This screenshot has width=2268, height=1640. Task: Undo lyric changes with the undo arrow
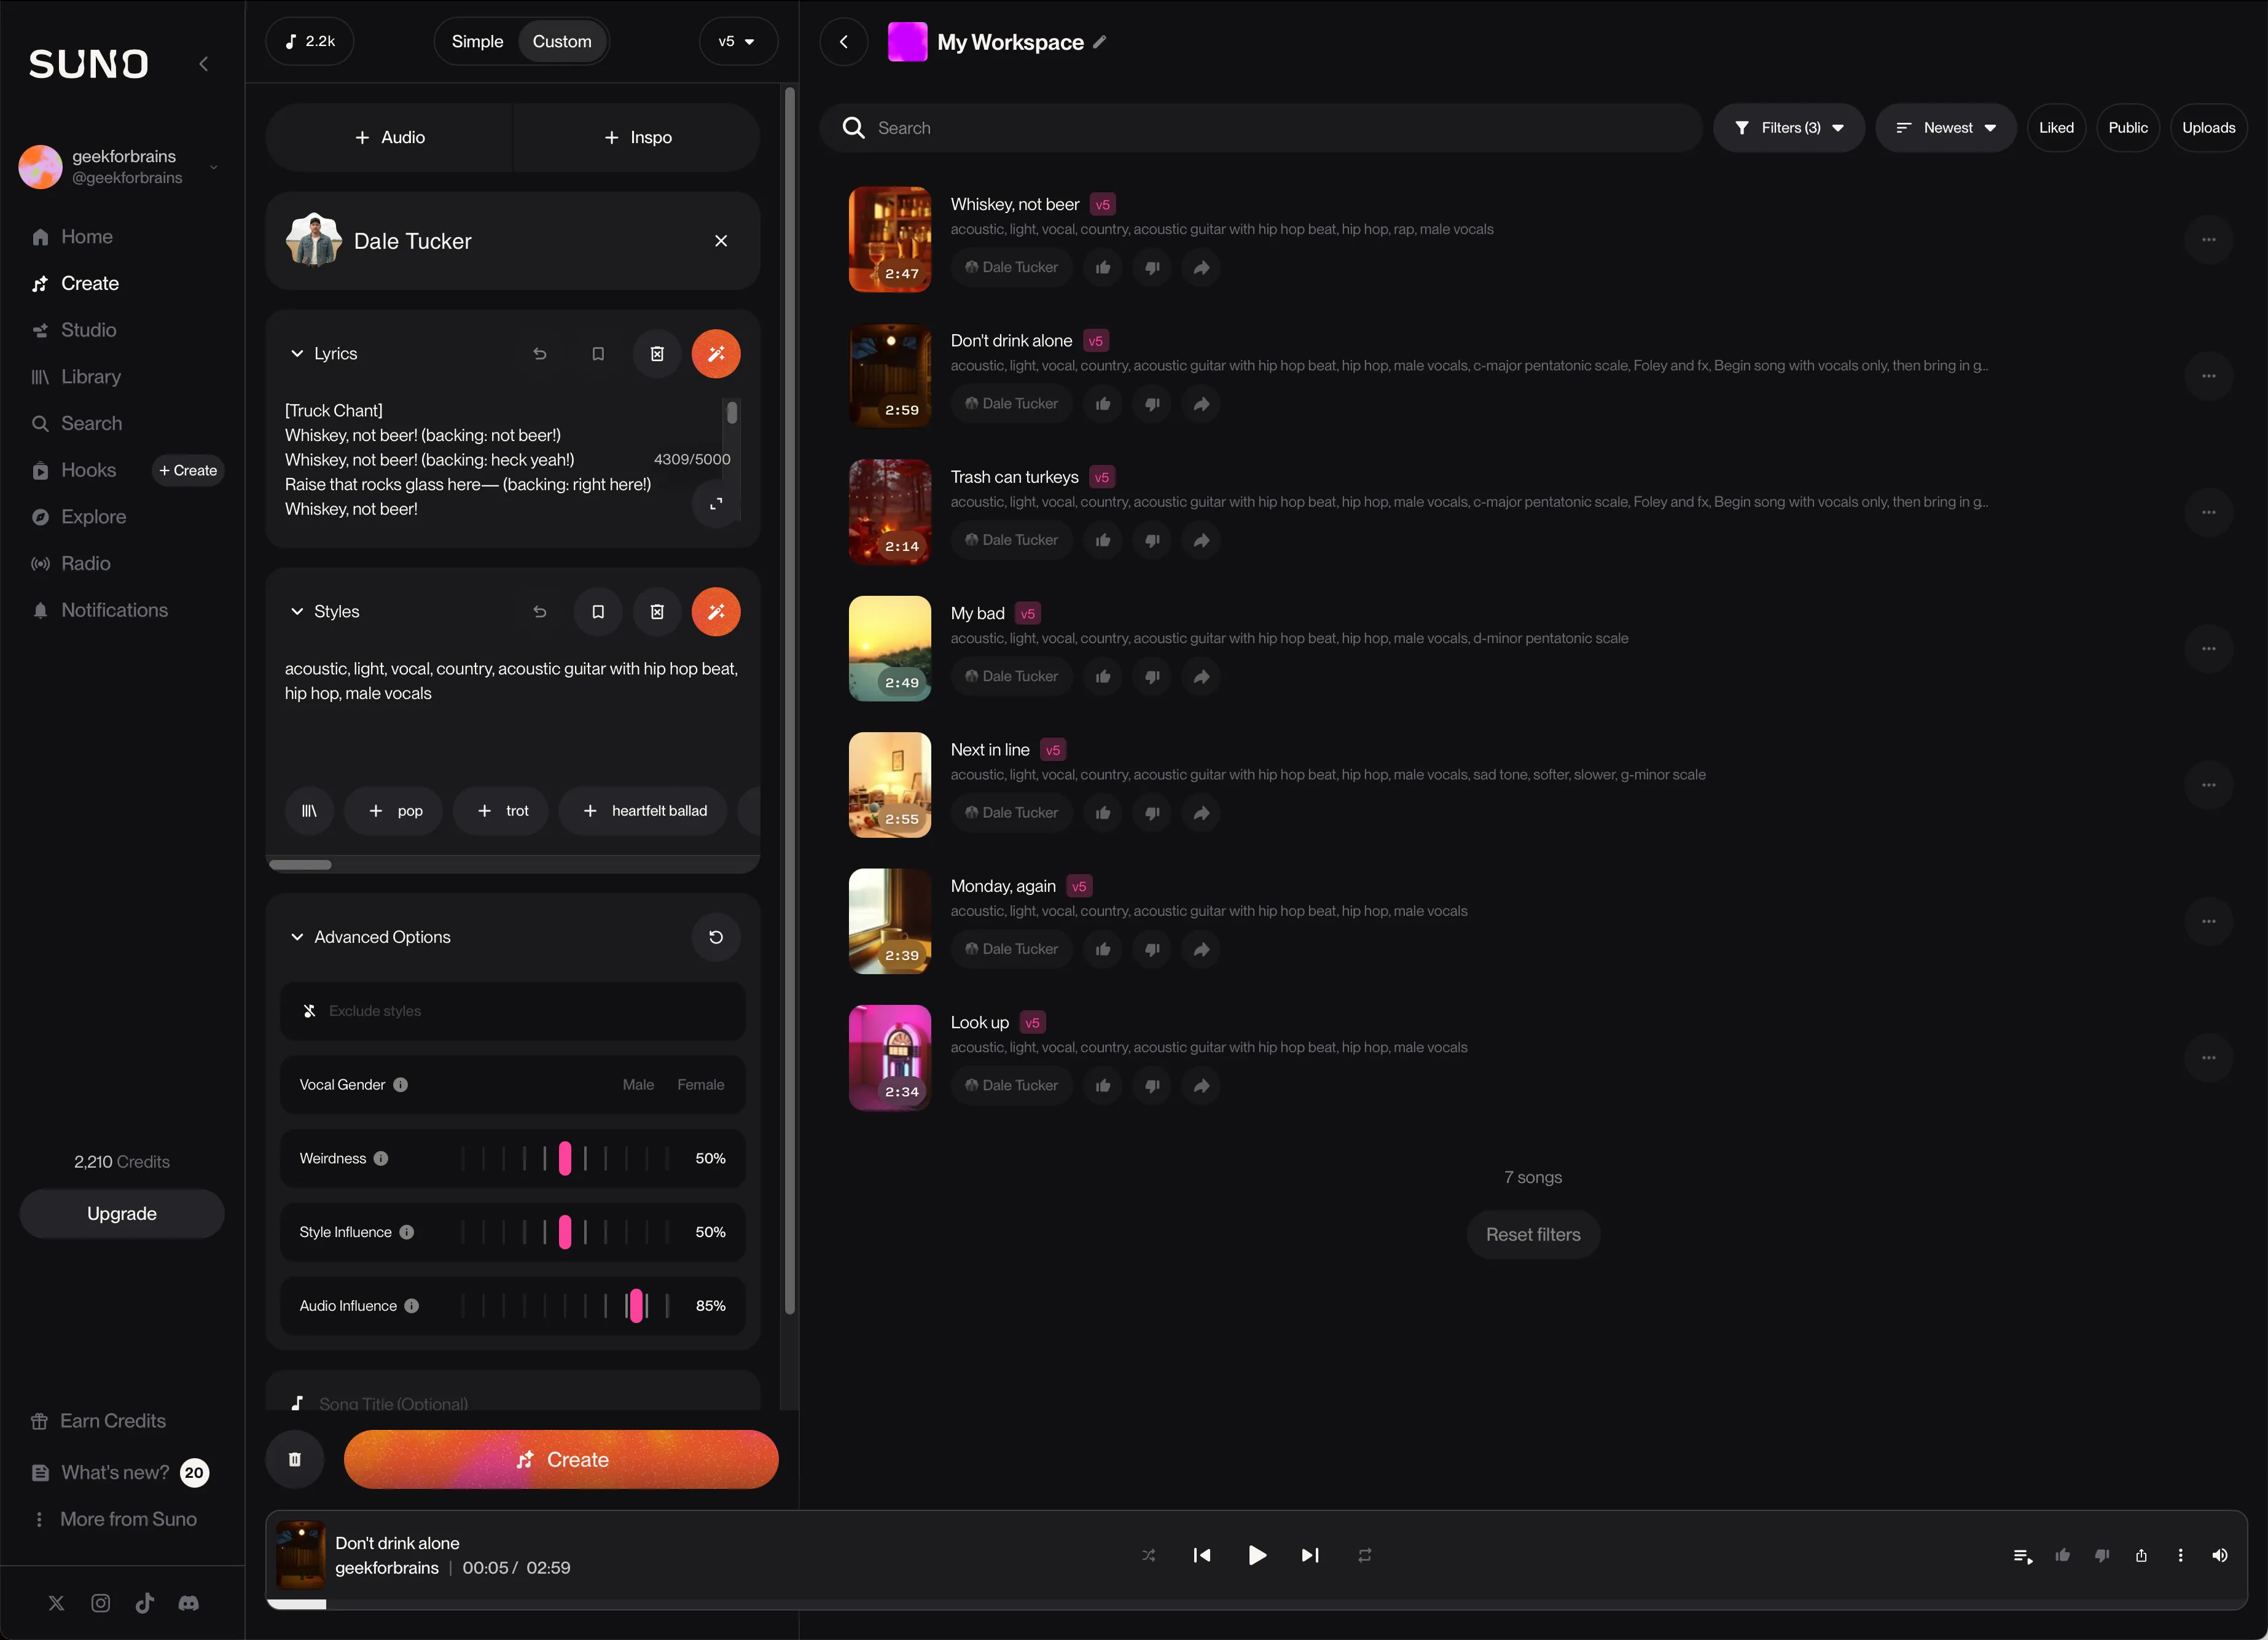(x=540, y=353)
